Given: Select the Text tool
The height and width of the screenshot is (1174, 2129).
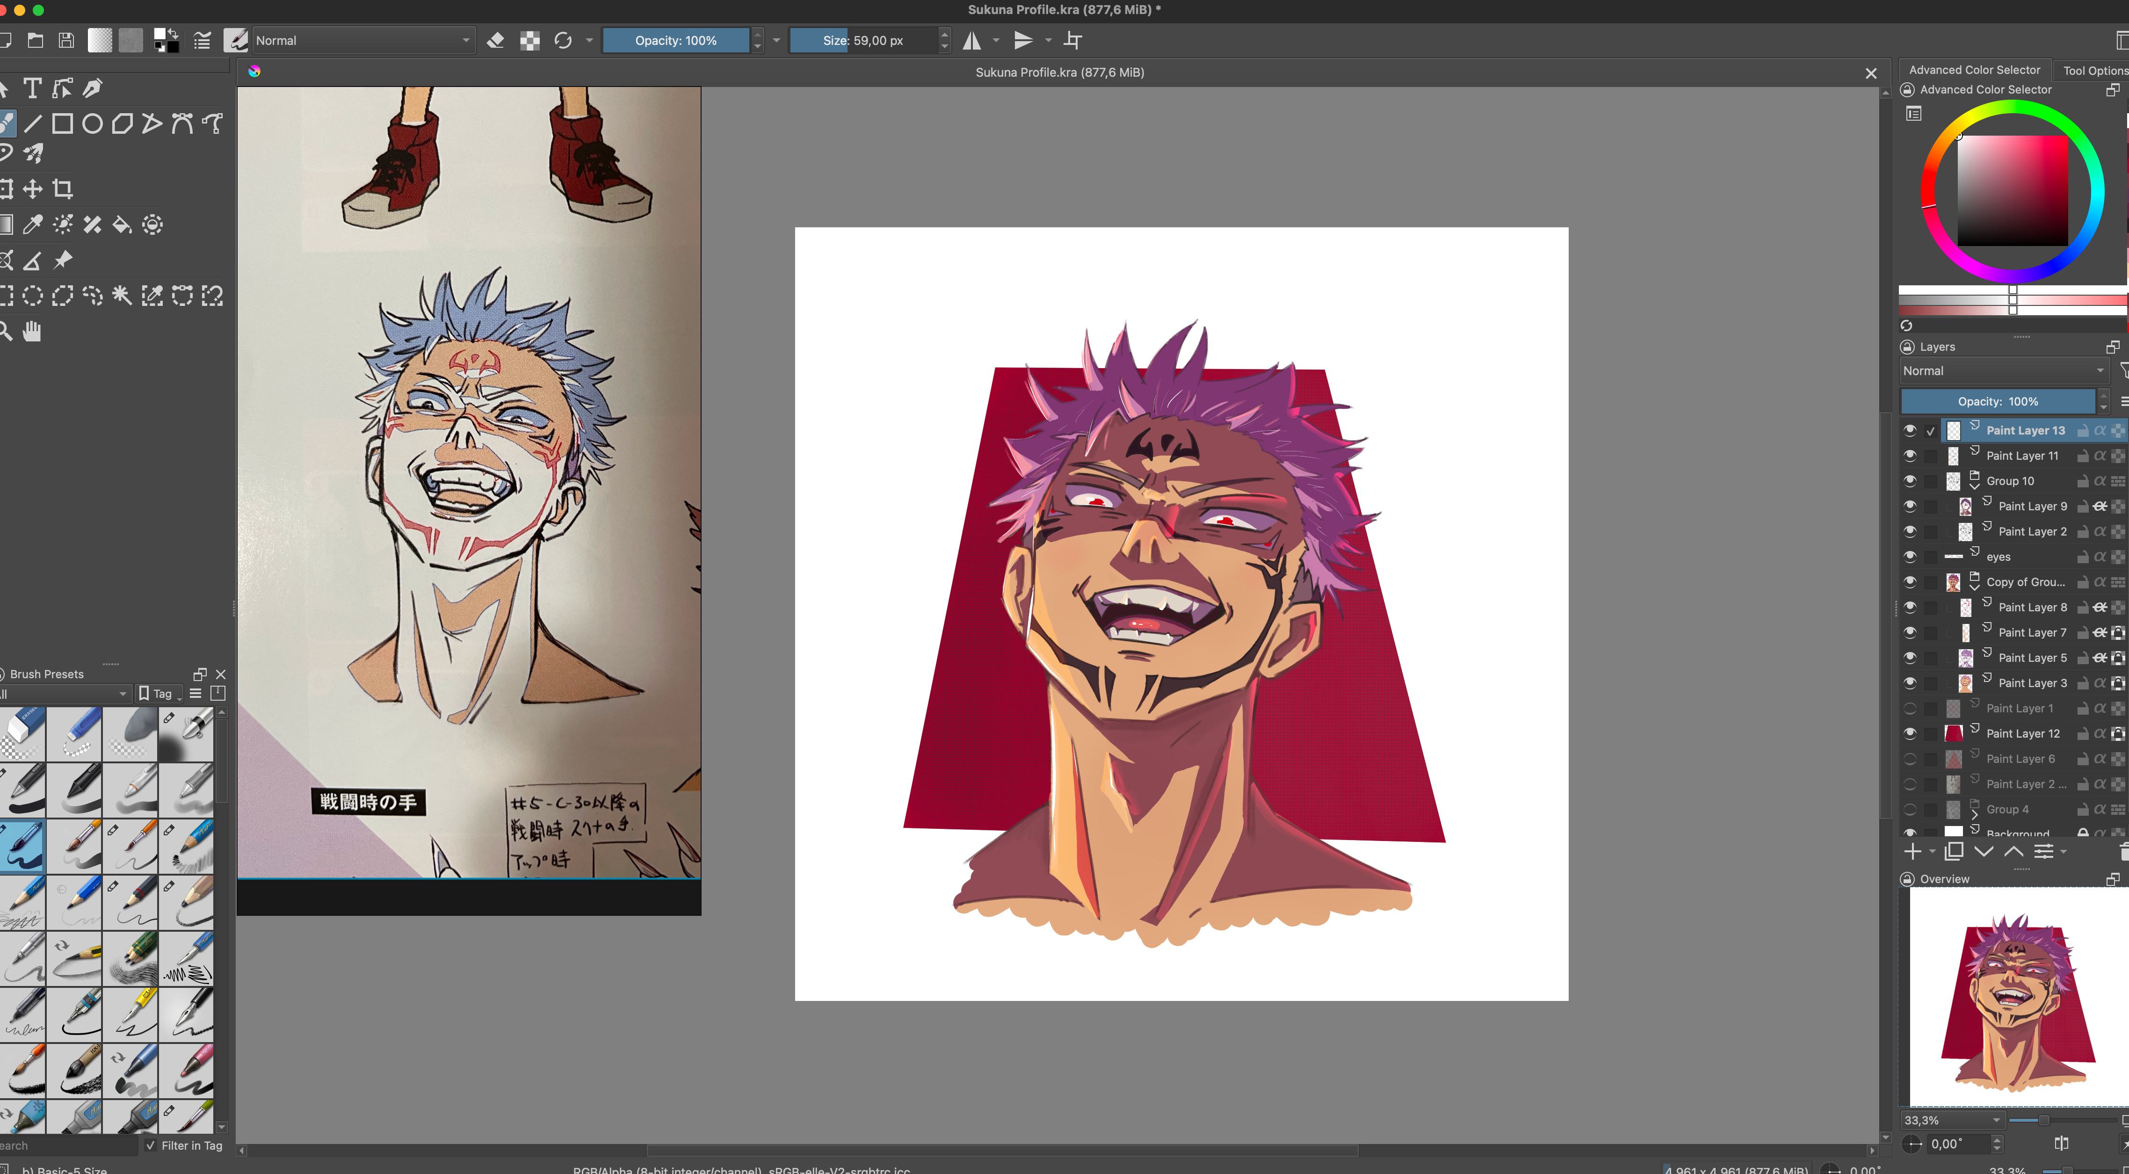Looking at the screenshot, I should click(x=32, y=87).
